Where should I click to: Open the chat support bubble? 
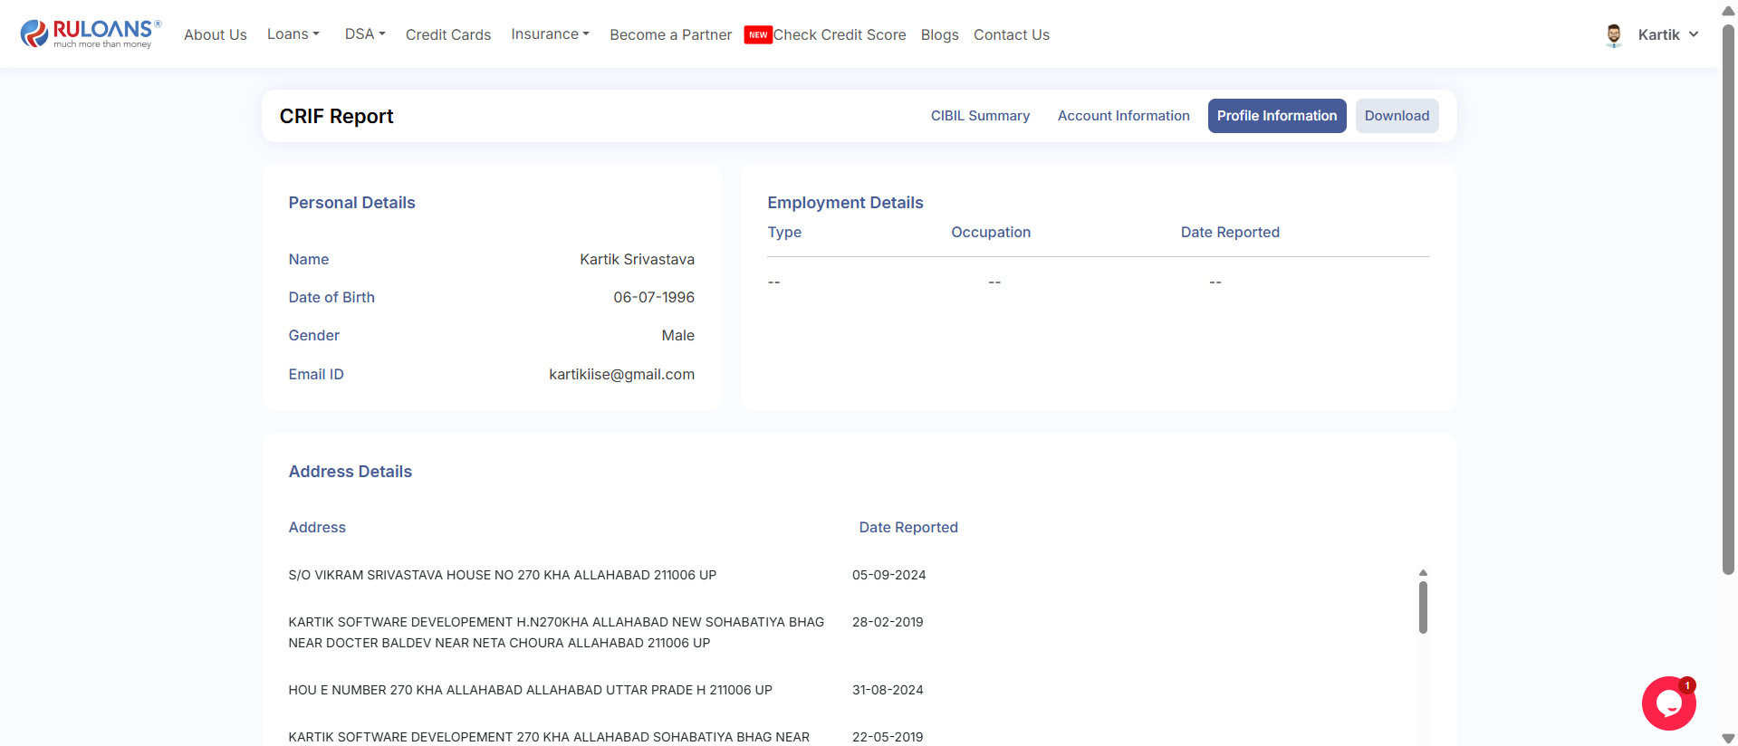point(1668,703)
